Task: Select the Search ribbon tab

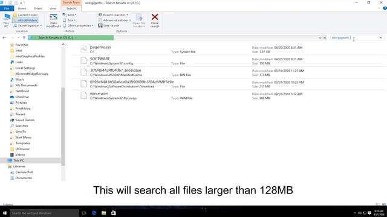Action: [71, 8]
